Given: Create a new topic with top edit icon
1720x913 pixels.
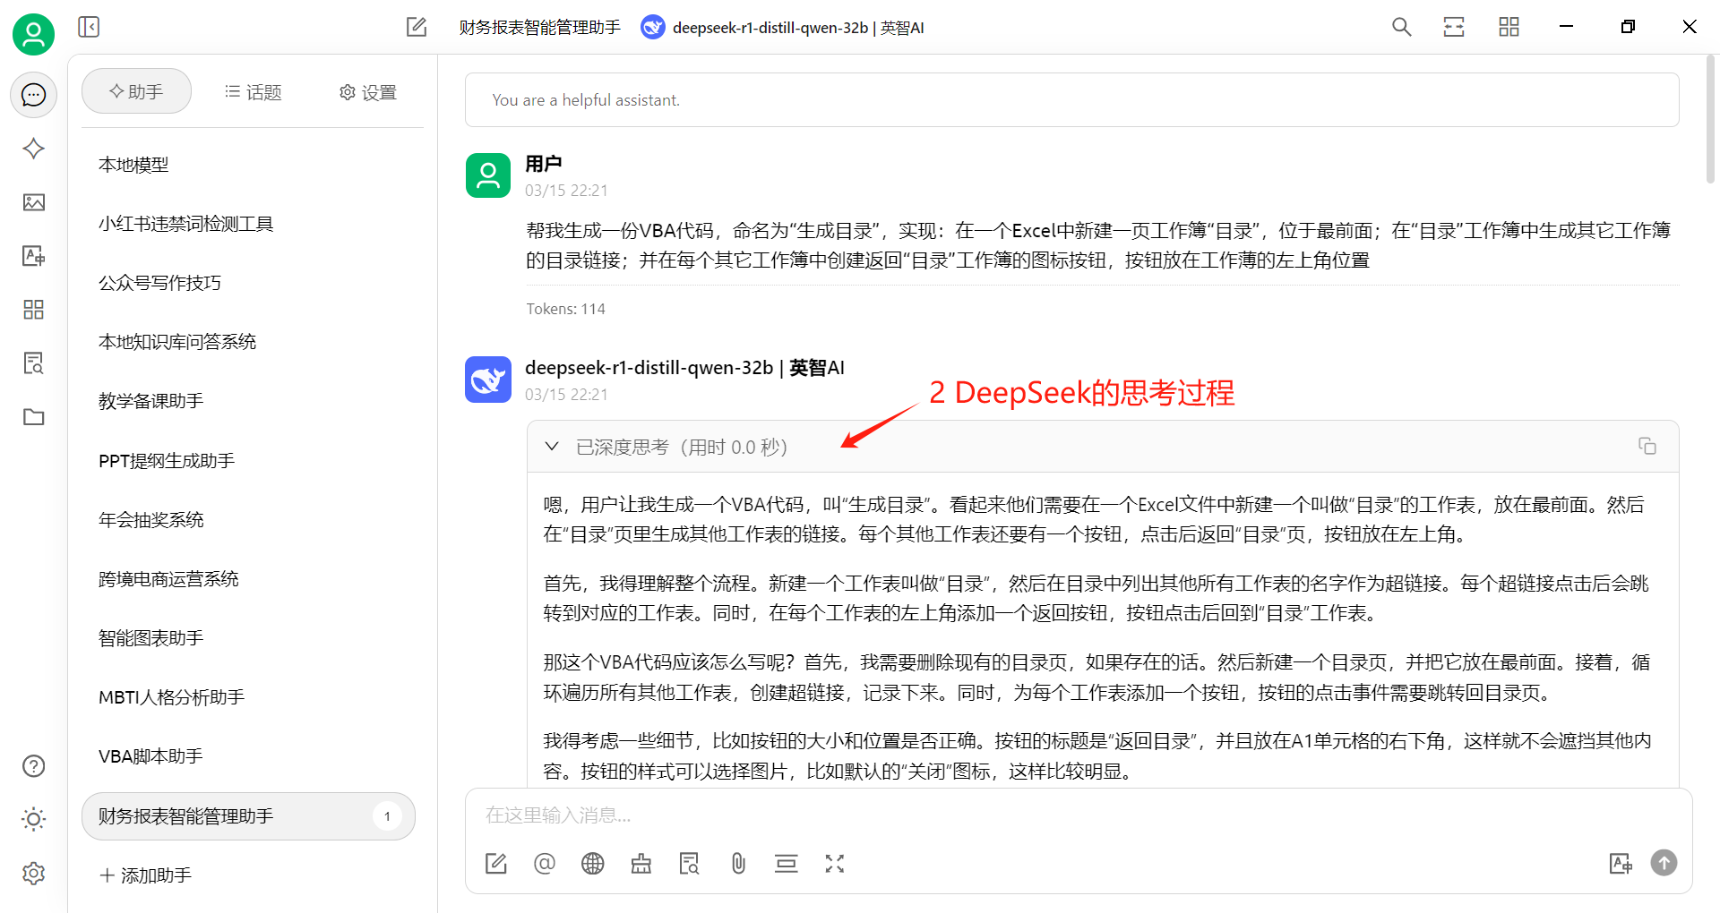Looking at the screenshot, I should (417, 27).
